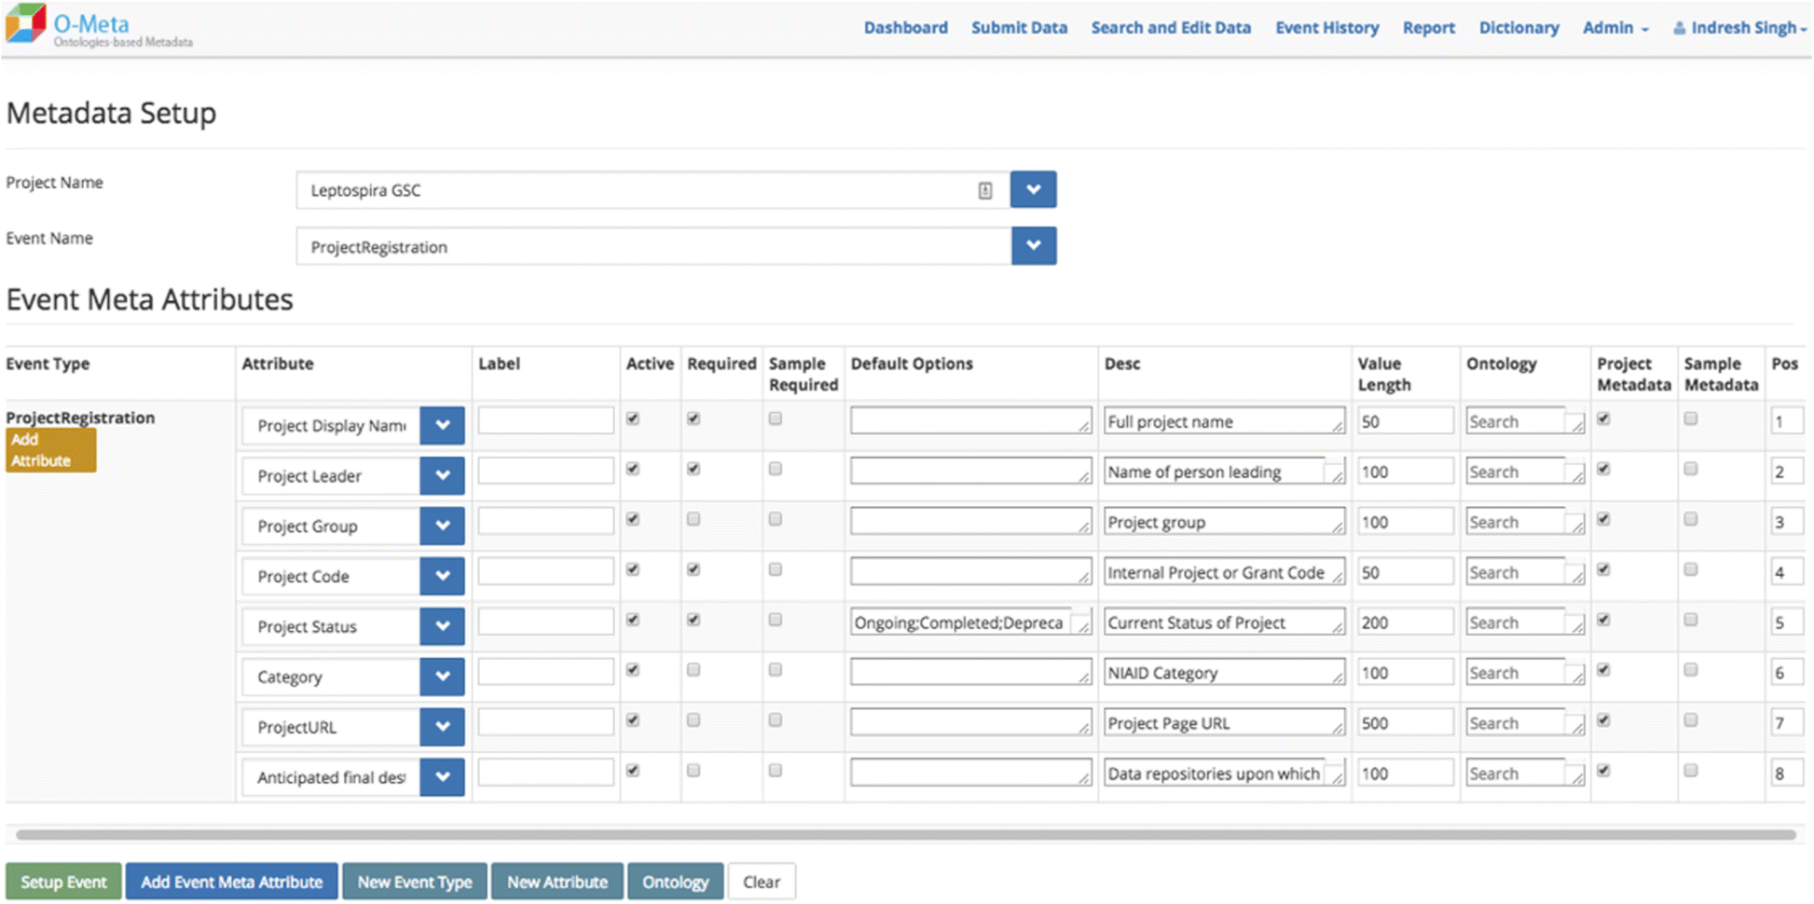This screenshot has height=904, width=1814.
Task: Enable Required checkbox for ProjectURL row
Action: coord(694,720)
